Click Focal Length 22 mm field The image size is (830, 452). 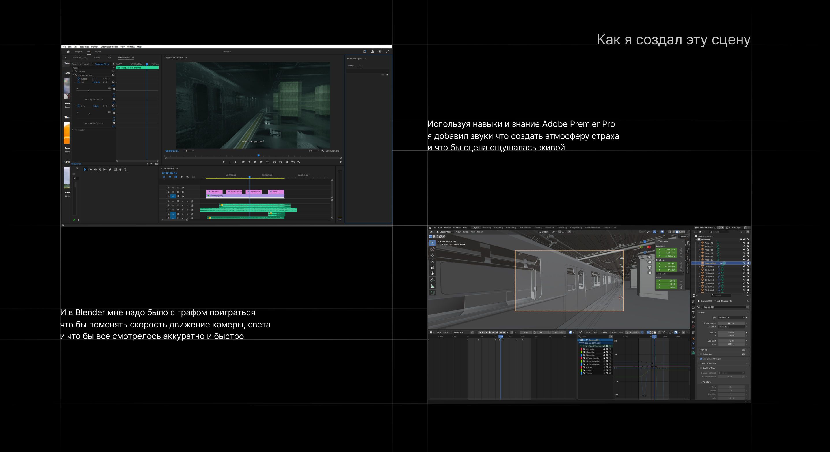(731, 323)
